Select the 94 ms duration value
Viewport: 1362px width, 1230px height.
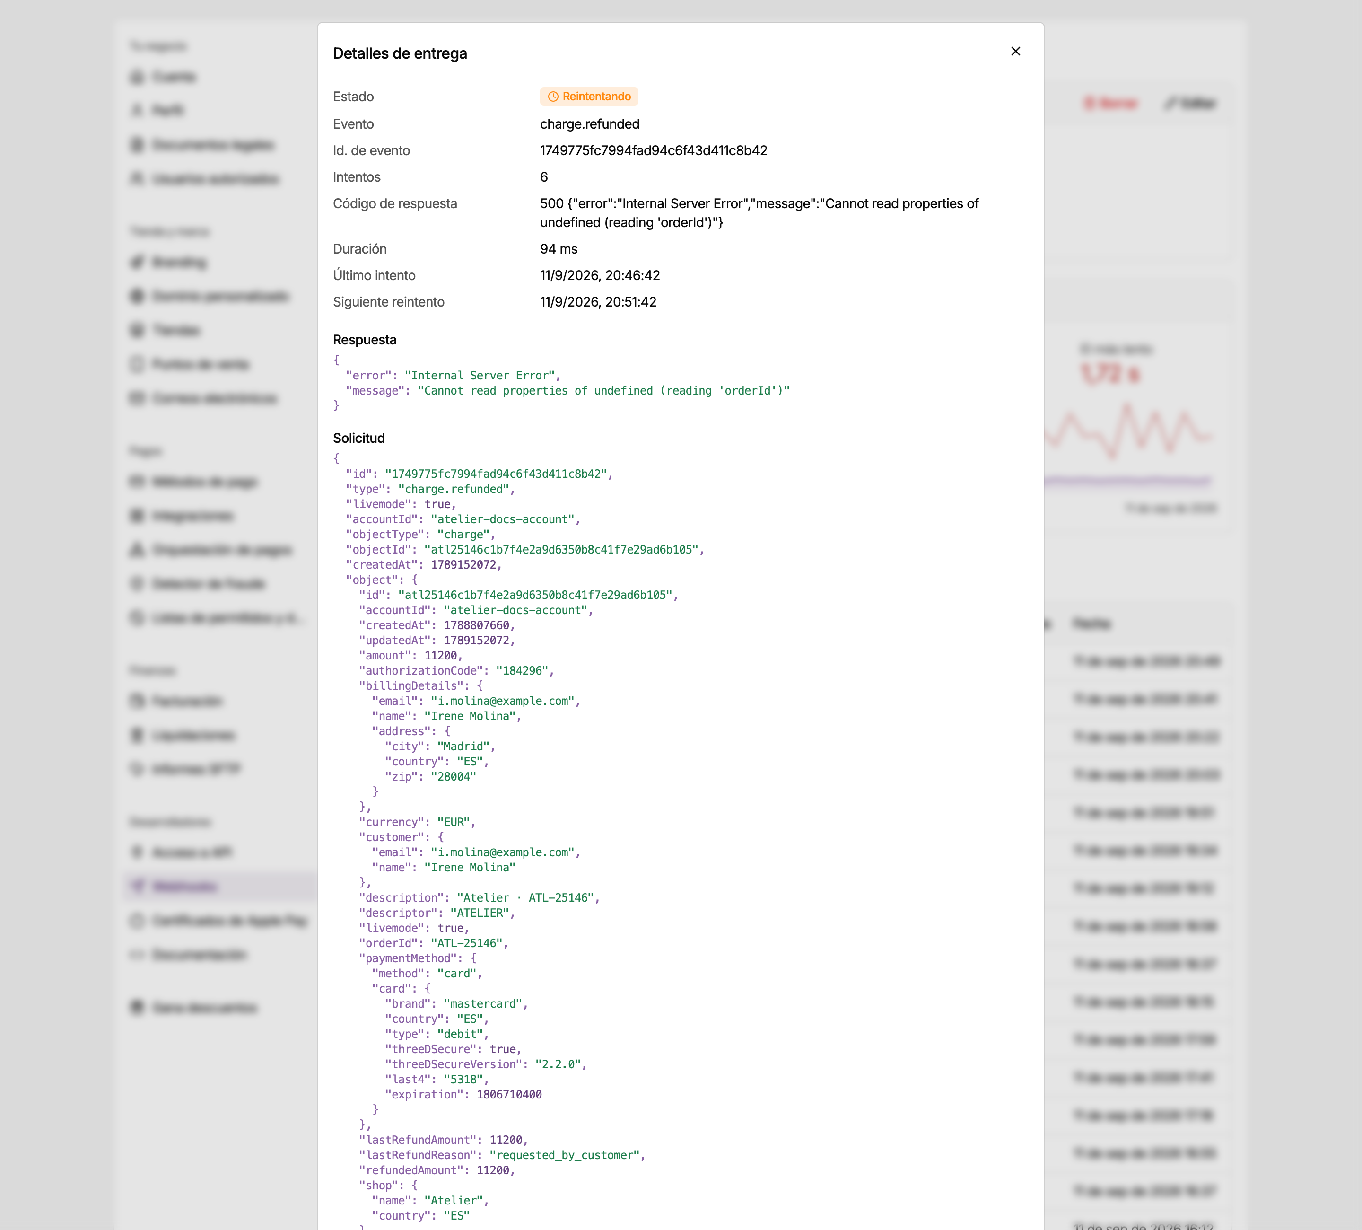click(559, 249)
